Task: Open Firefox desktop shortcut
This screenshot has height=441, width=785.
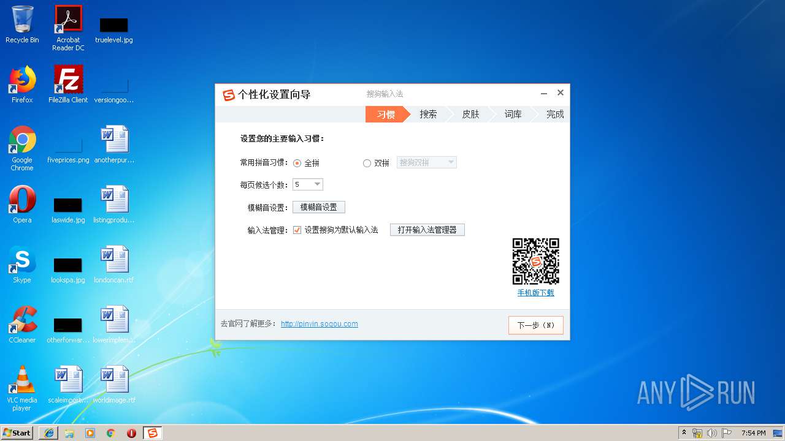Action: tap(22, 85)
